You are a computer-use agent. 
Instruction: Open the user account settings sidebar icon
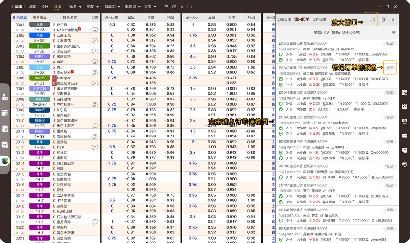click(x=5, y=97)
